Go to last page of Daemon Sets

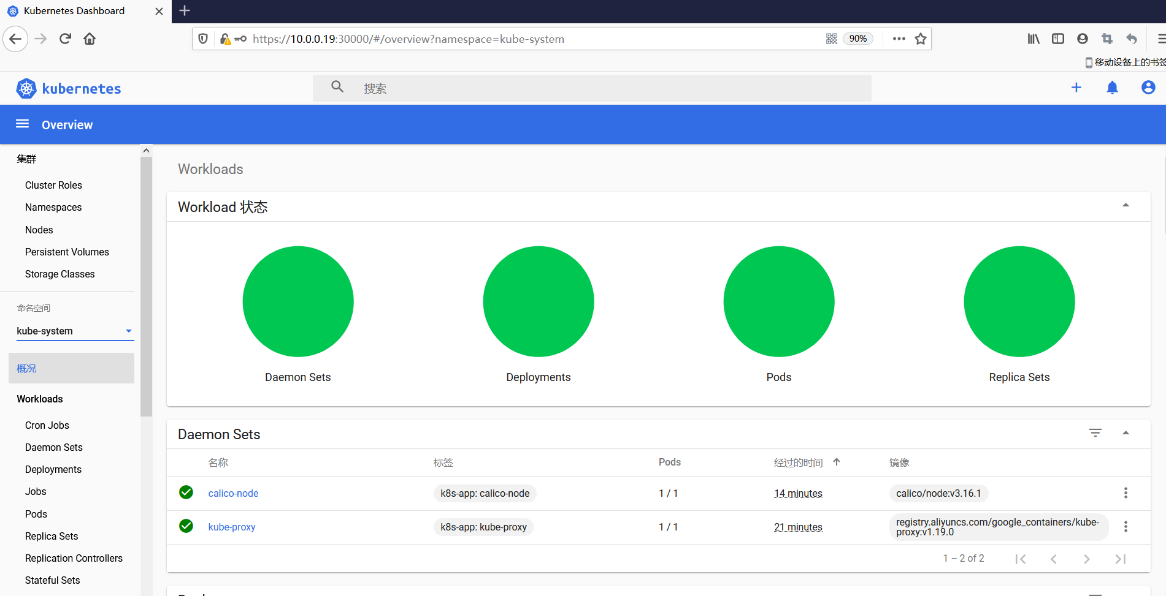(x=1121, y=559)
